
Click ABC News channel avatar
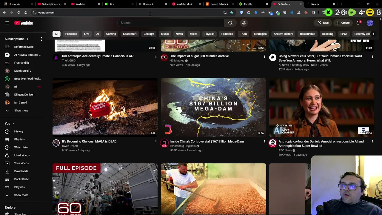click(273, 143)
